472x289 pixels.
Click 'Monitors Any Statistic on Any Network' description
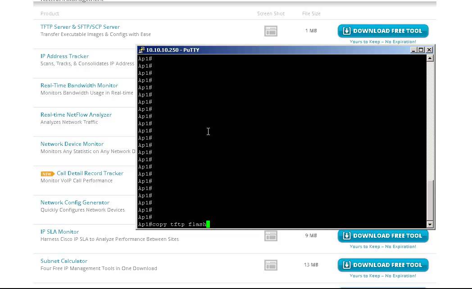(x=87, y=151)
